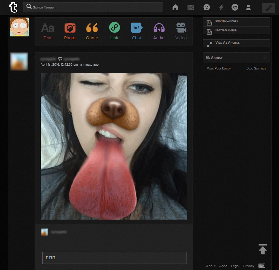Create a new Quote post
This screenshot has height=270, width=279.
tap(92, 31)
